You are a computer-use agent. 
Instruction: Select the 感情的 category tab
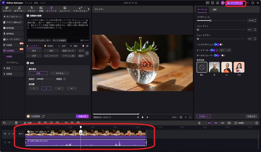(x=49, y=46)
